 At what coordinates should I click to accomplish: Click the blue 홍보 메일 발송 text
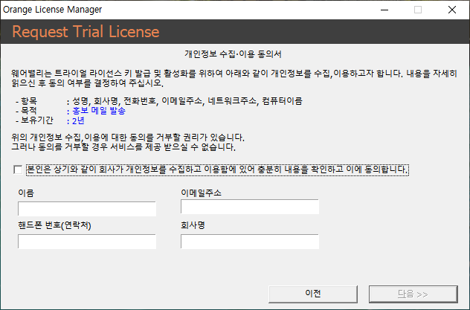click(98, 110)
